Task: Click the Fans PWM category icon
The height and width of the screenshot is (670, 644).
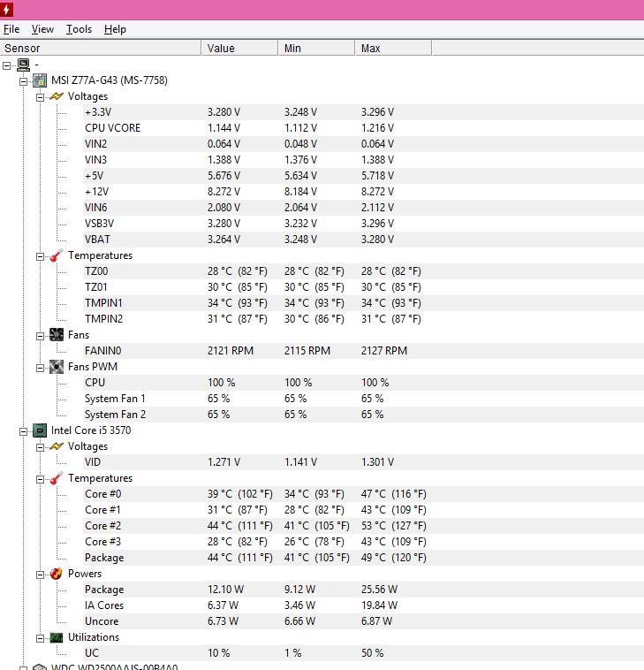Action: [57, 367]
